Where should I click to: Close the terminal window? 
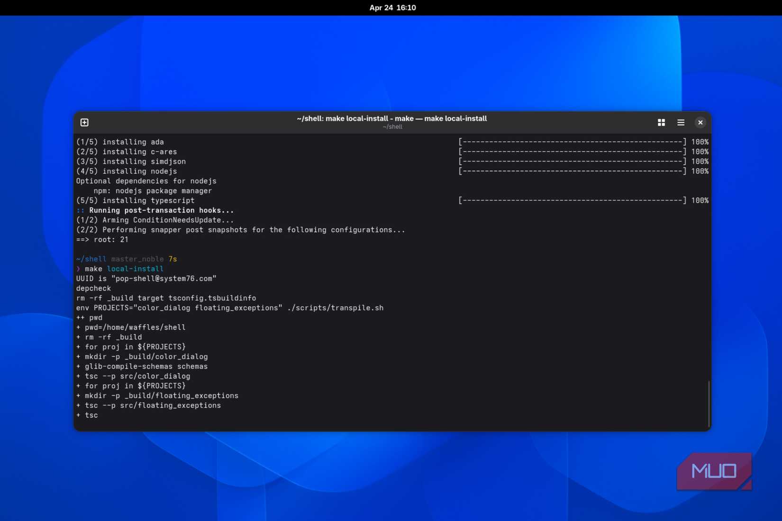(700, 123)
